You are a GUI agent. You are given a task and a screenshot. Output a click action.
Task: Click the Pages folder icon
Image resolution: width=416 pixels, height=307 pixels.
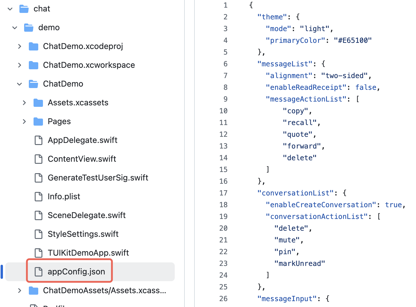coord(38,122)
